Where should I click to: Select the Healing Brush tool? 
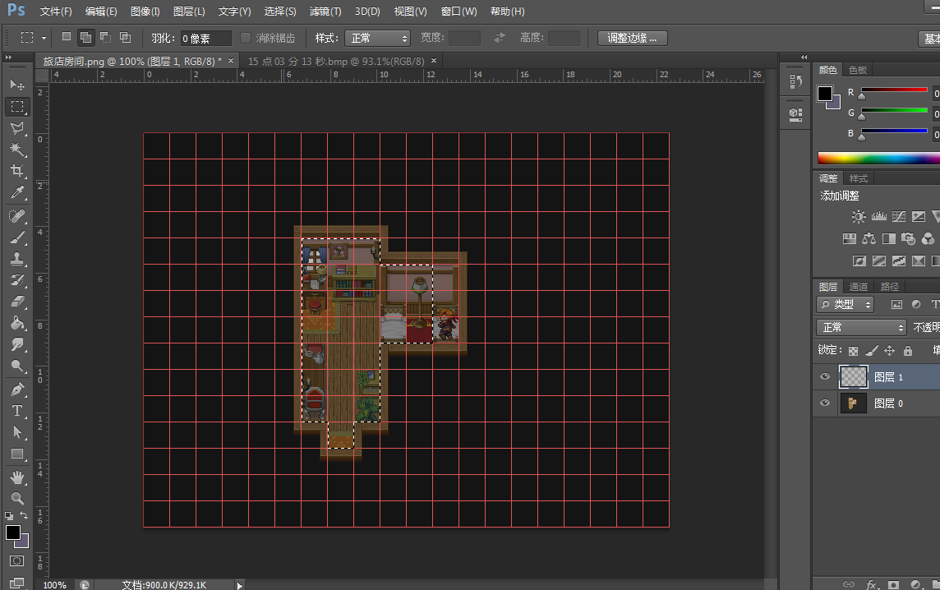17,216
